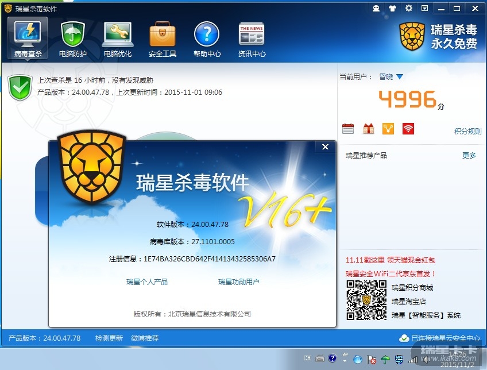Viewport: 487px width, 370px height.
Task: Click the 病毒库版本 27.1101.0005 text
Action: [192, 242]
